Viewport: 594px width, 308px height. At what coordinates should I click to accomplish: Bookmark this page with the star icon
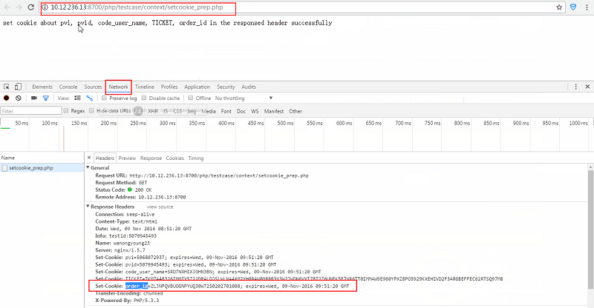[559, 7]
